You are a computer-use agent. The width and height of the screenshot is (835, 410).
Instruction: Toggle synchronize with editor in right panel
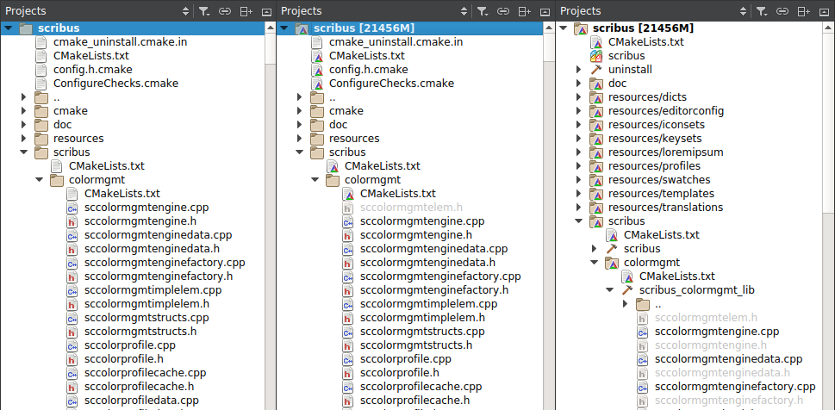point(782,11)
